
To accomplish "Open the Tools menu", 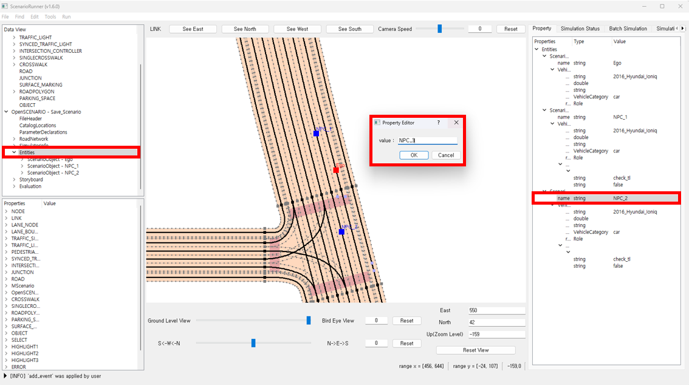I will point(50,17).
